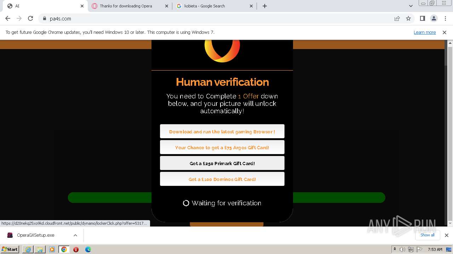The image size is (453, 254).
Task: Switch to kobieta - Google Search tab
Action: pyautogui.click(x=214, y=6)
